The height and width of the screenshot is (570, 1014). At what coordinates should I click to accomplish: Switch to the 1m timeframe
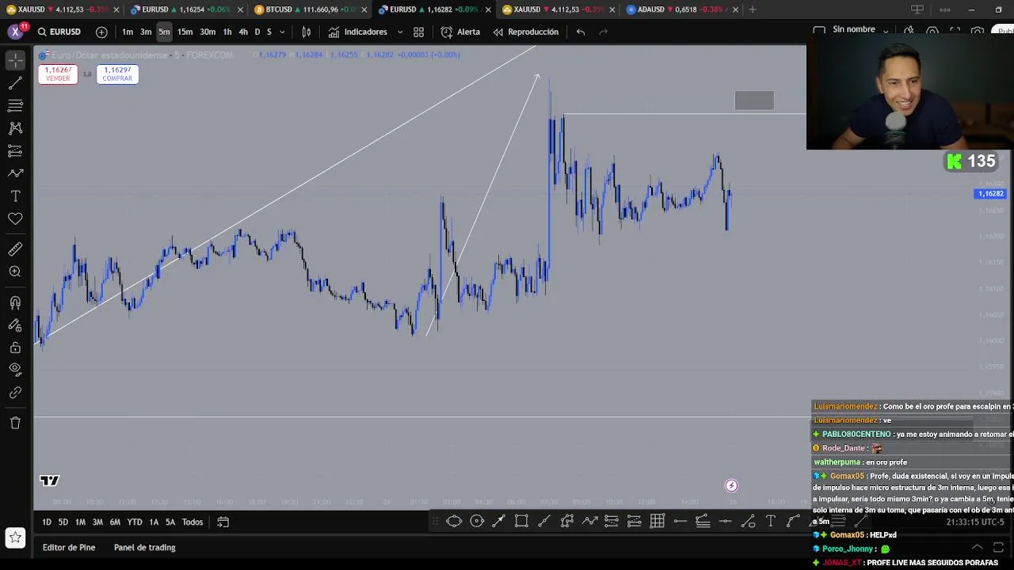point(128,32)
